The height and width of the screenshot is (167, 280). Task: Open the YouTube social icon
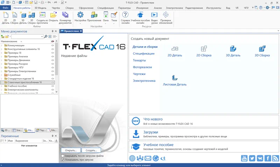(244, 158)
